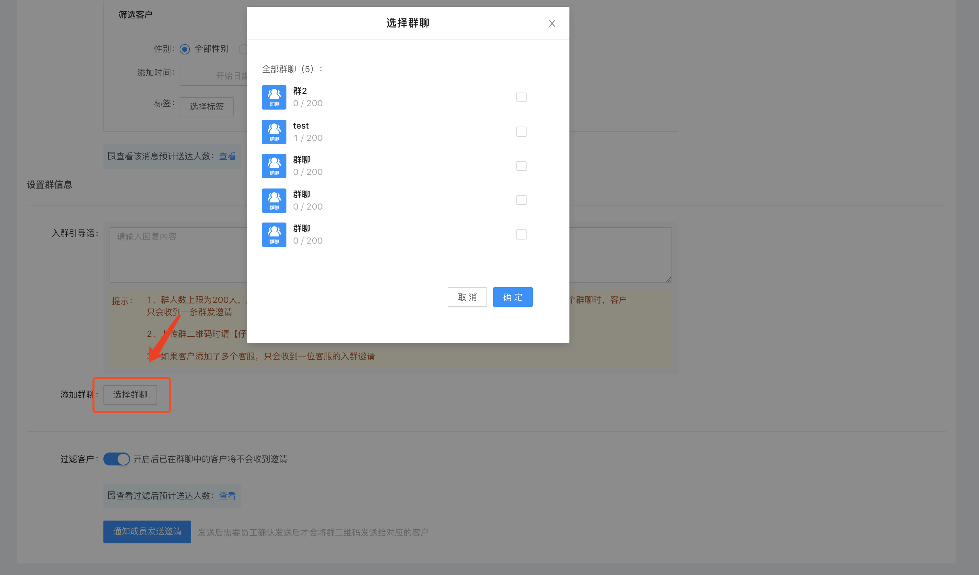Image resolution: width=979 pixels, height=575 pixels.
Task: Close the 选择群聊 dialog with X
Action: click(x=552, y=24)
